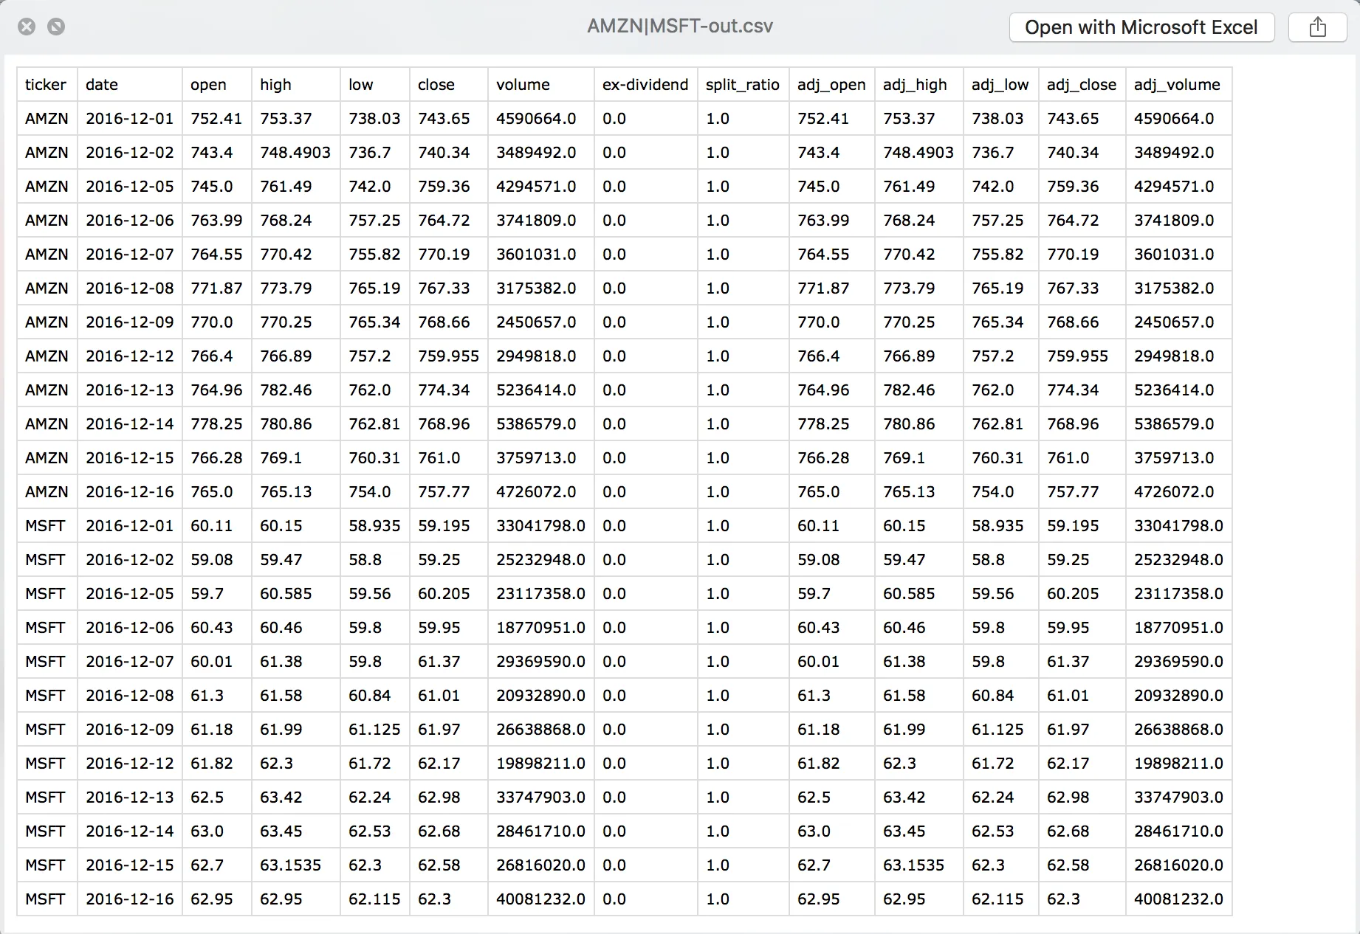The width and height of the screenshot is (1360, 934).
Task: Select adj_volume value 18770951.0
Action: (1178, 628)
